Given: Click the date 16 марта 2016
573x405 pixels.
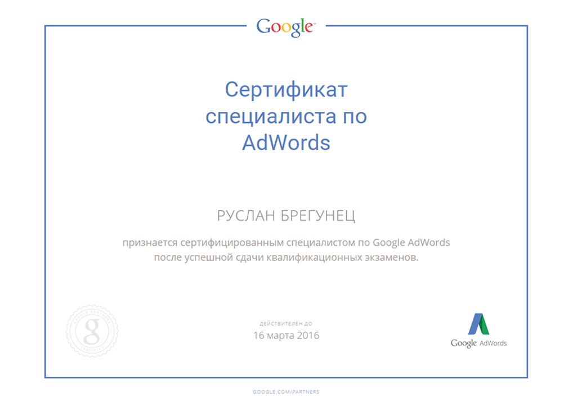Looking at the screenshot, I should pyautogui.click(x=286, y=335).
